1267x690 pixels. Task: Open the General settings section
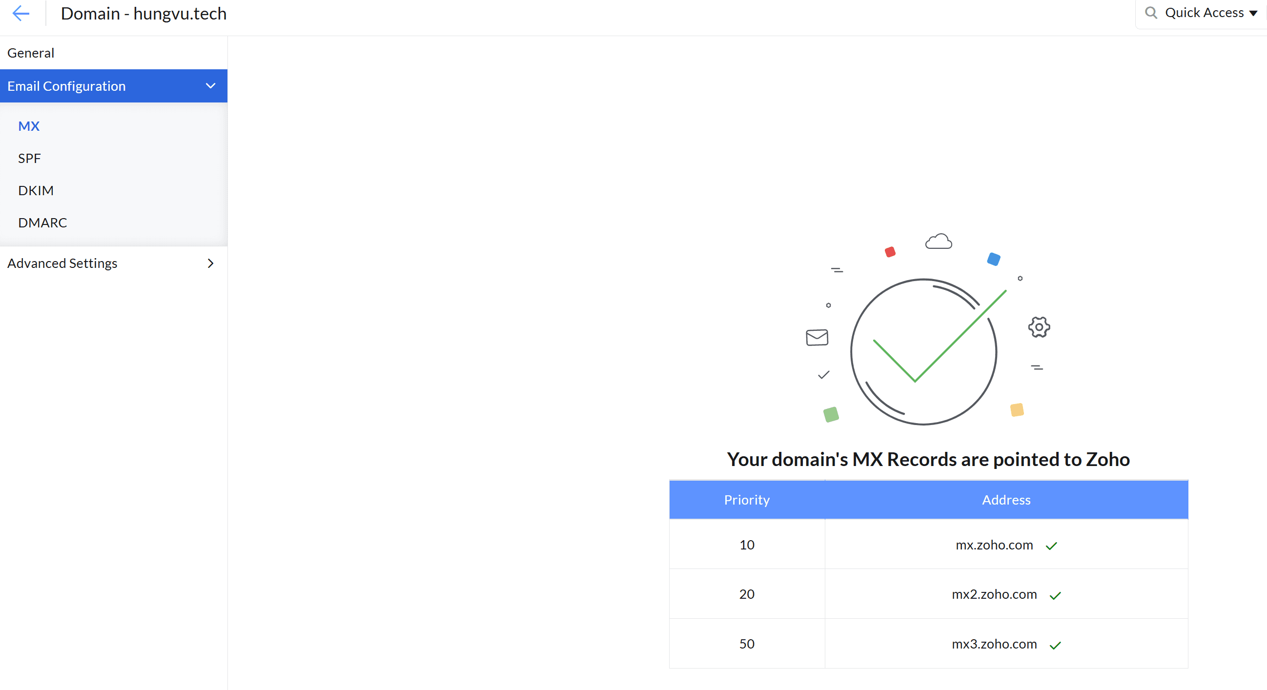[x=30, y=52]
